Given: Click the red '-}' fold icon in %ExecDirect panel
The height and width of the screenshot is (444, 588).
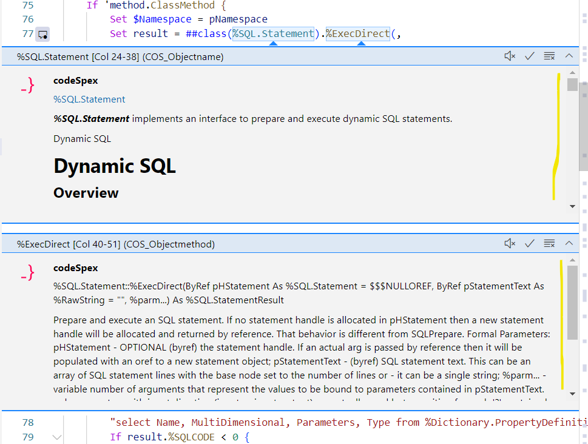Looking at the screenshot, I should click(x=27, y=272).
